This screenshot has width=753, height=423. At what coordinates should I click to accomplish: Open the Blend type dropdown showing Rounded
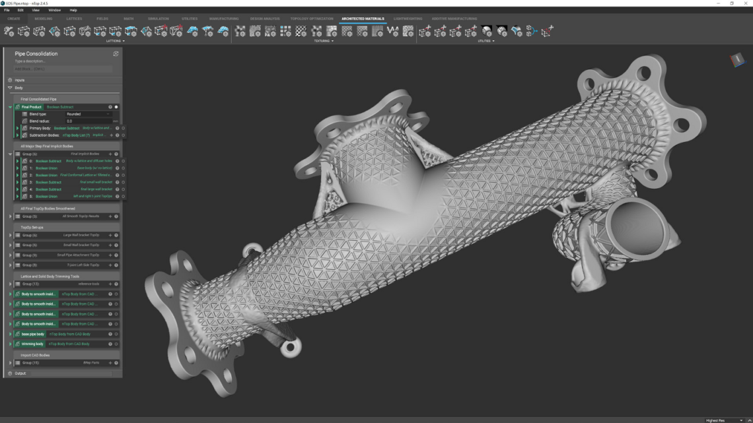(x=88, y=114)
